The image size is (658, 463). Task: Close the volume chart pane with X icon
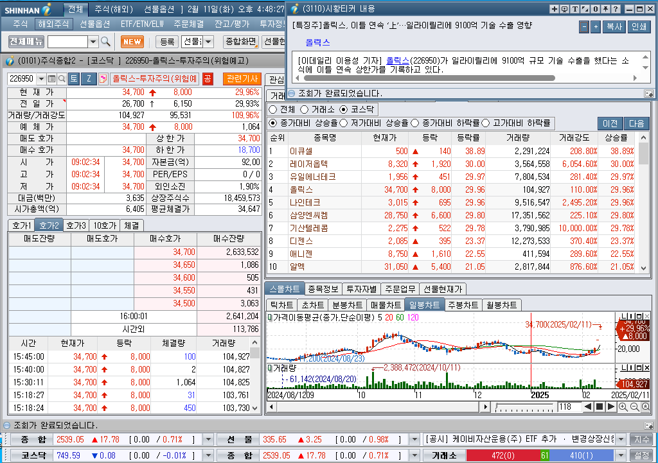(646, 368)
